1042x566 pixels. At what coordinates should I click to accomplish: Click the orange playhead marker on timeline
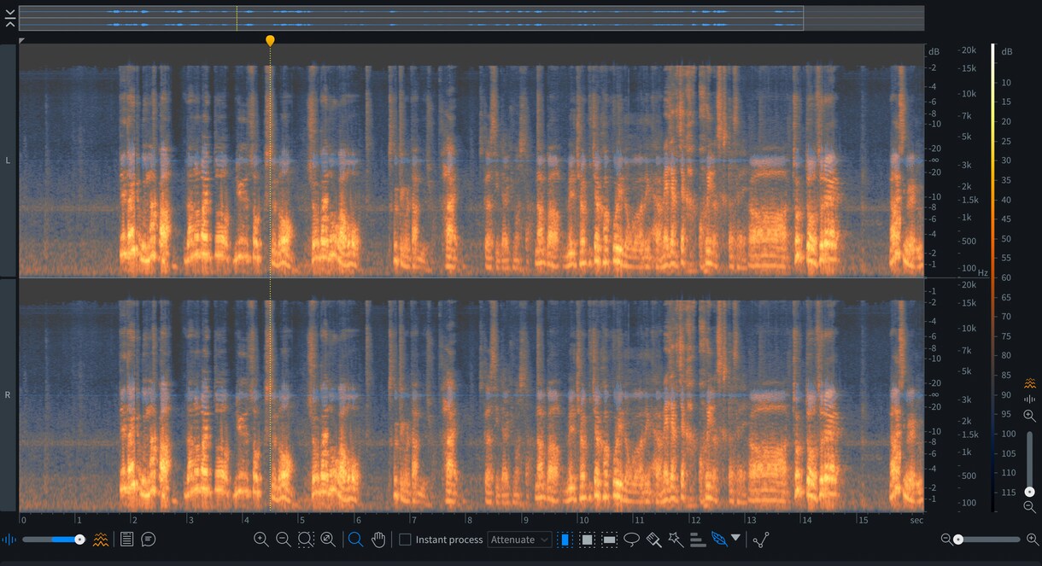pos(270,40)
